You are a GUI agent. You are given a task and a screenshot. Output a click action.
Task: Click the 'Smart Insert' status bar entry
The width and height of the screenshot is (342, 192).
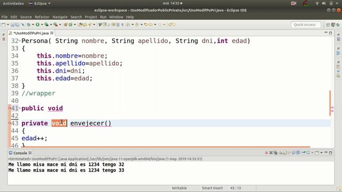pos(212,188)
